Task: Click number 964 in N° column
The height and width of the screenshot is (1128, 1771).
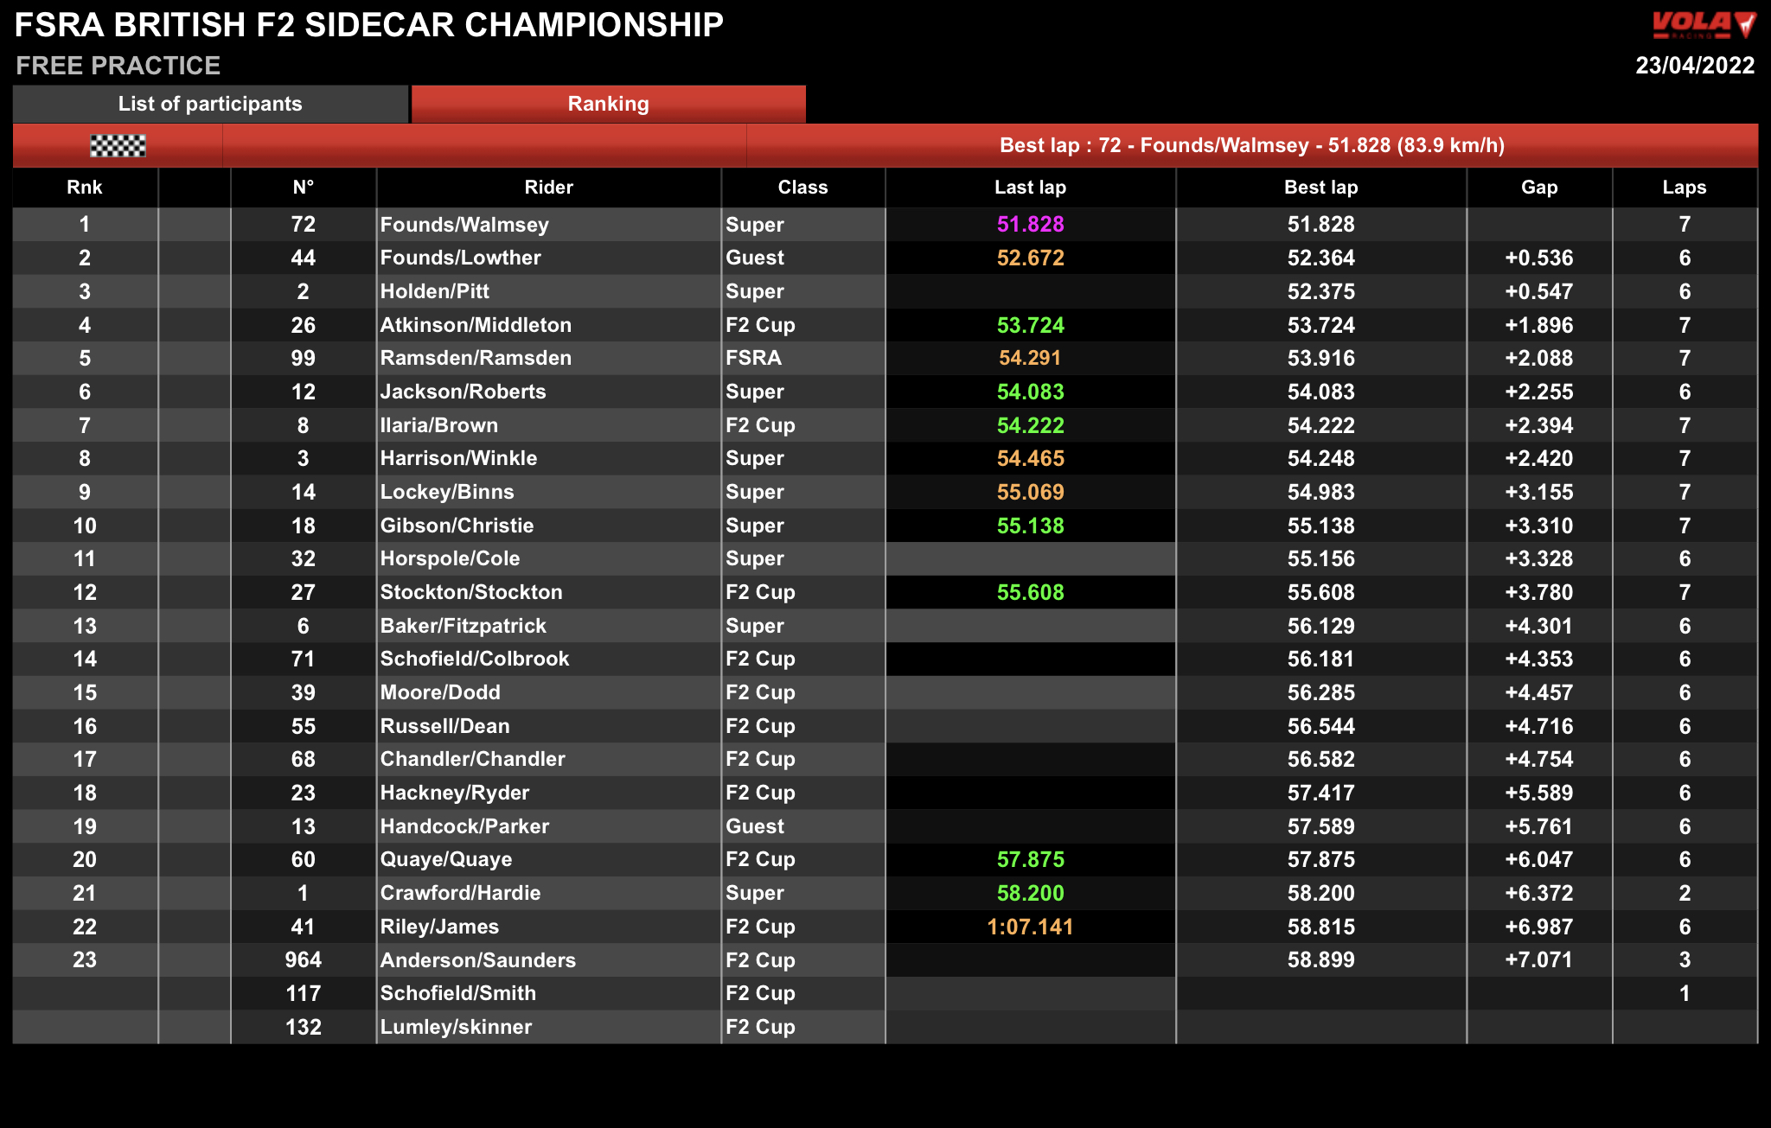Action: point(303,960)
